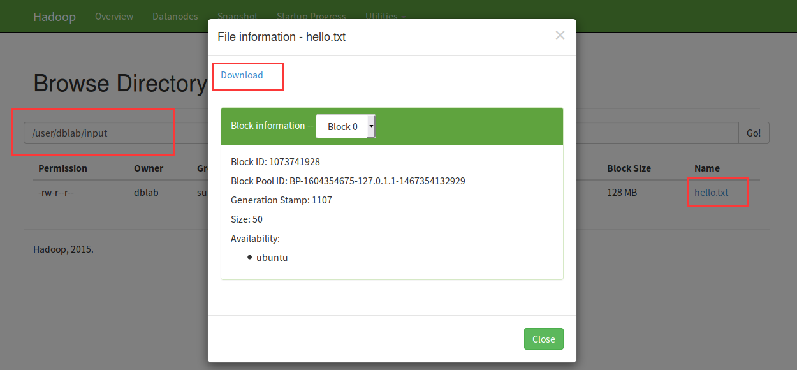The height and width of the screenshot is (370, 797).
Task: Click the Hadoop brand link
Action: click(x=54, y=17)
